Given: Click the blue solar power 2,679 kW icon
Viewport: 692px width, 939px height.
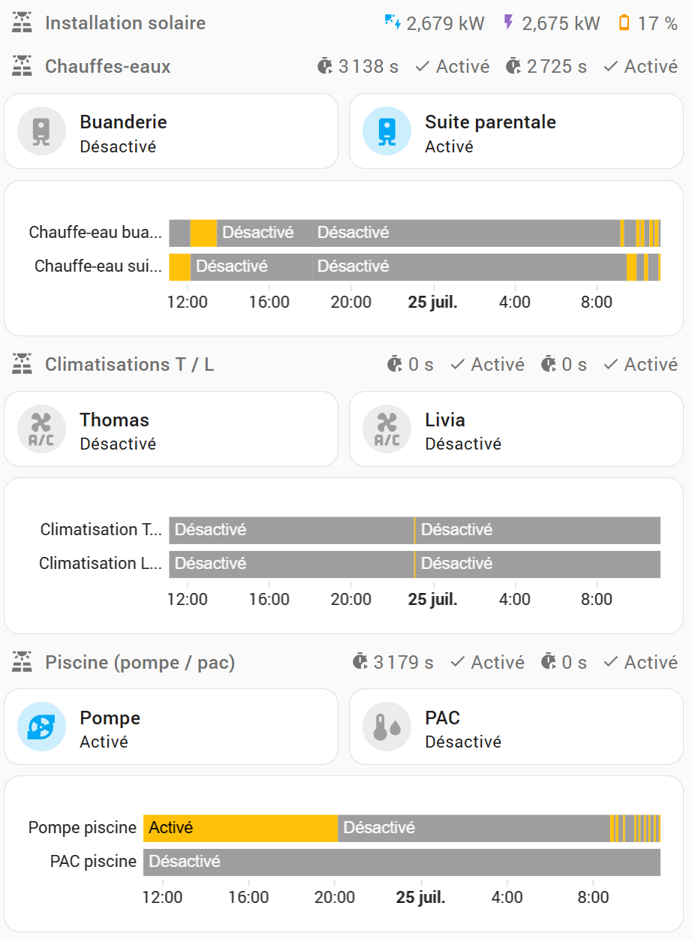Looking at the screenshot, I should tap(393, 23).
